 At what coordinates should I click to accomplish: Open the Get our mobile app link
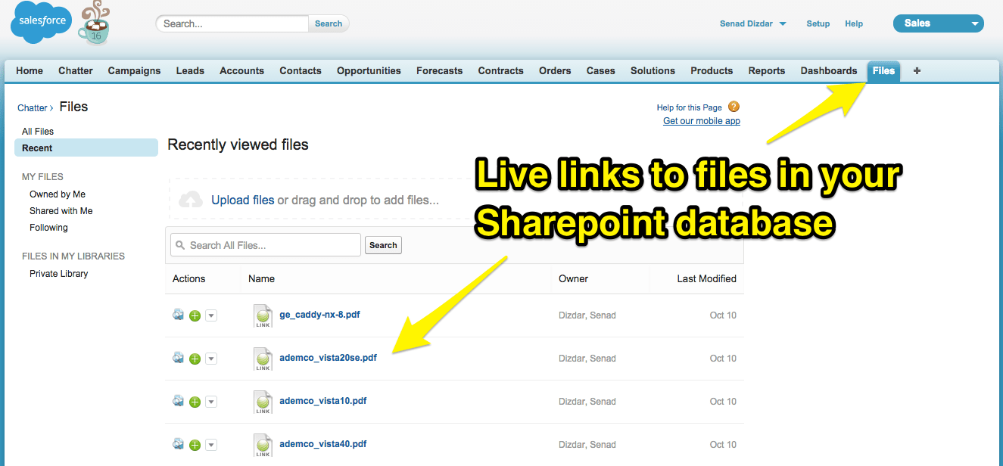701,120
